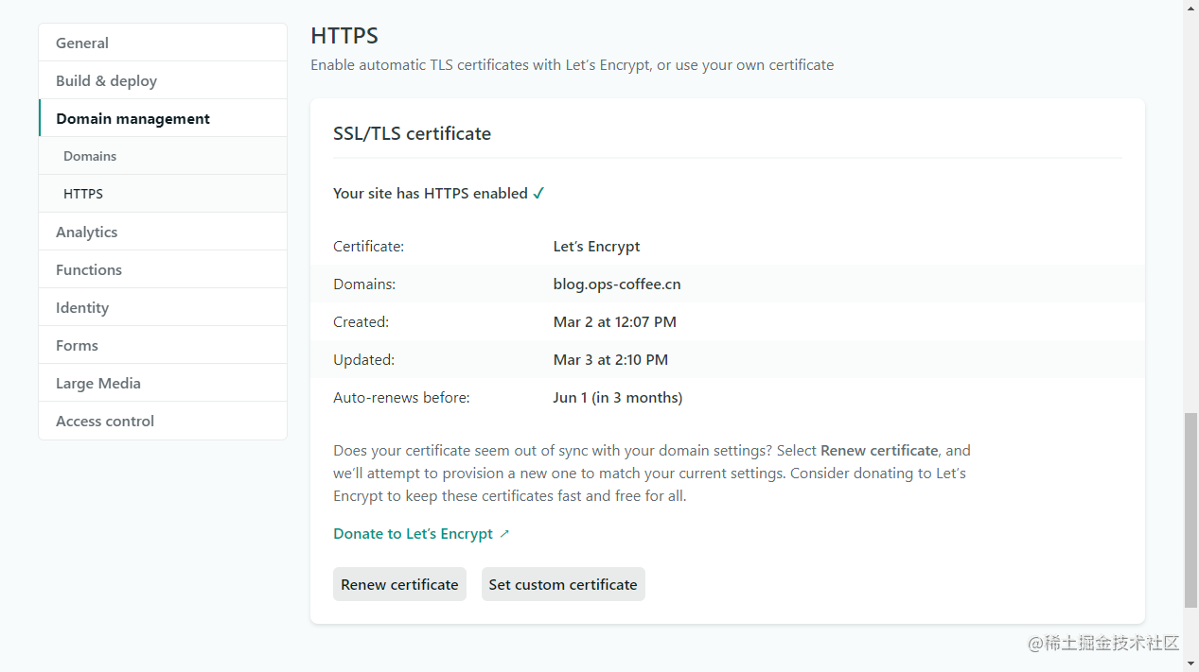1199x672 pixels.
Task: Go to the HTTPS sub-item in sidebar
Action: click(x=163, y=194)
